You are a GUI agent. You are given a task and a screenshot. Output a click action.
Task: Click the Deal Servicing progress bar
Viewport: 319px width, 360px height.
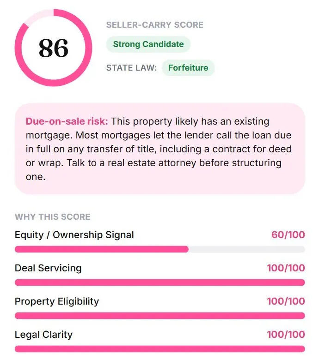pyautogui.click(x=160, y=282)
